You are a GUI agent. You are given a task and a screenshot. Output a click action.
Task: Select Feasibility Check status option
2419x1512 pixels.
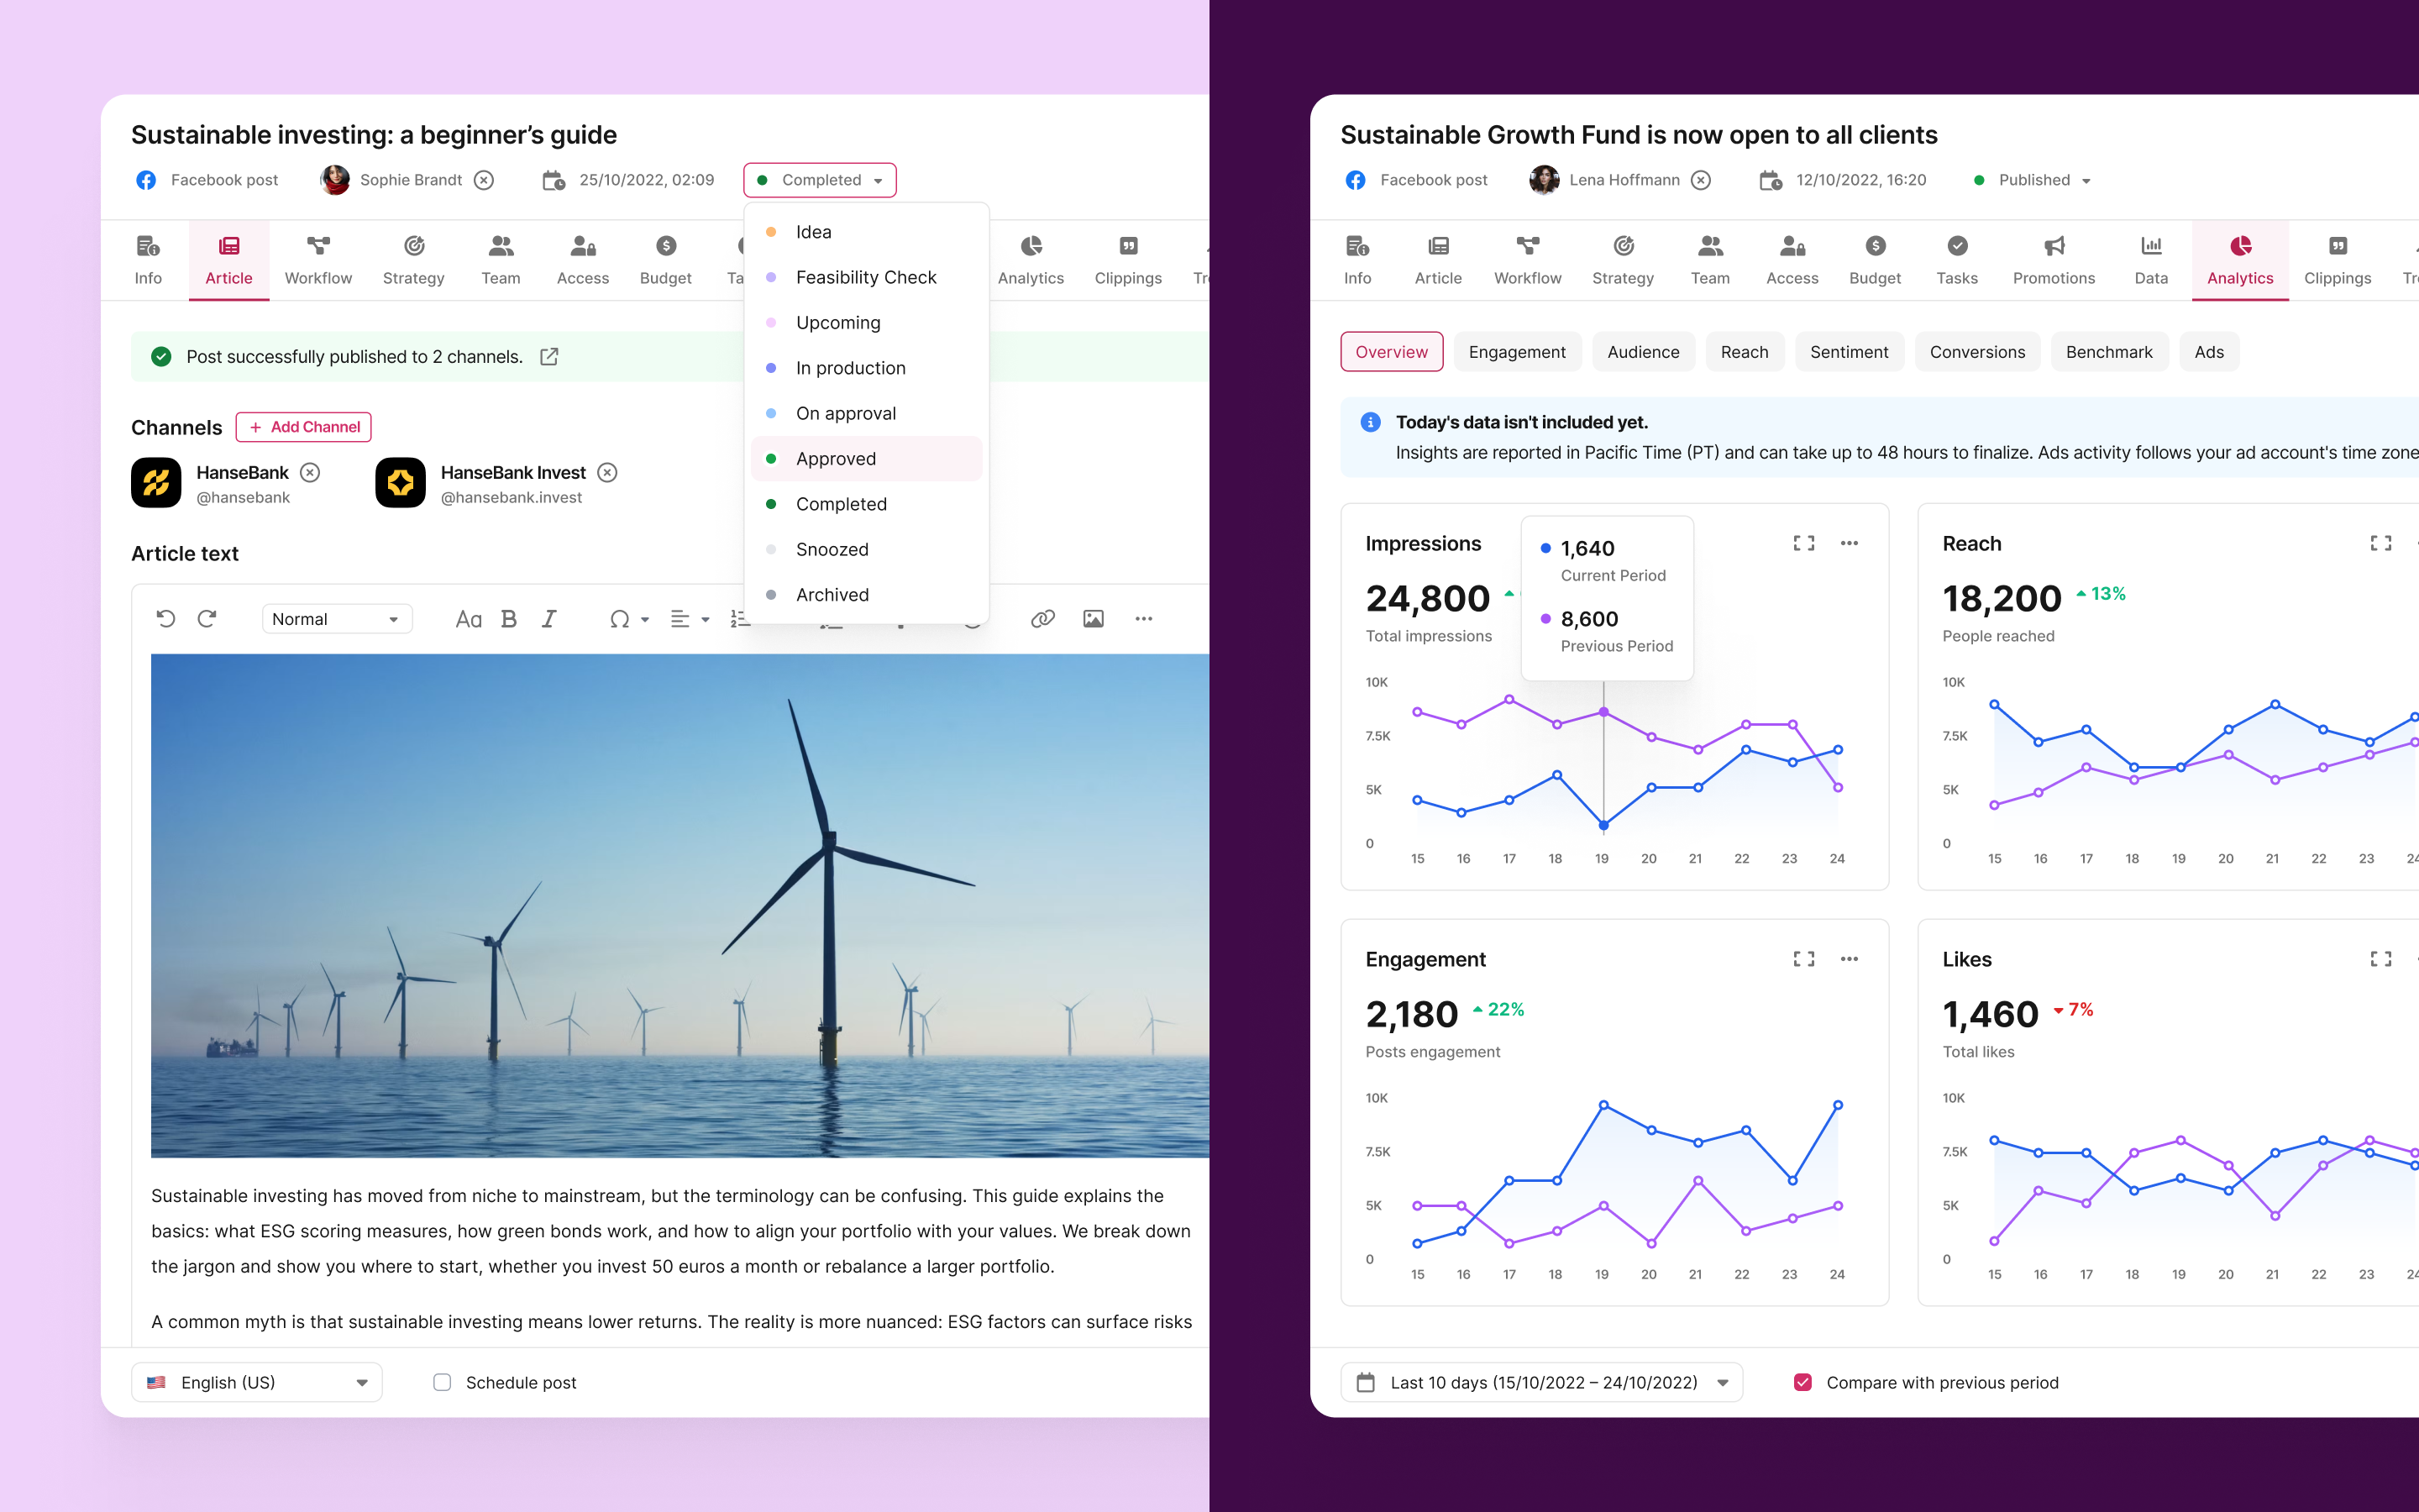867,277
